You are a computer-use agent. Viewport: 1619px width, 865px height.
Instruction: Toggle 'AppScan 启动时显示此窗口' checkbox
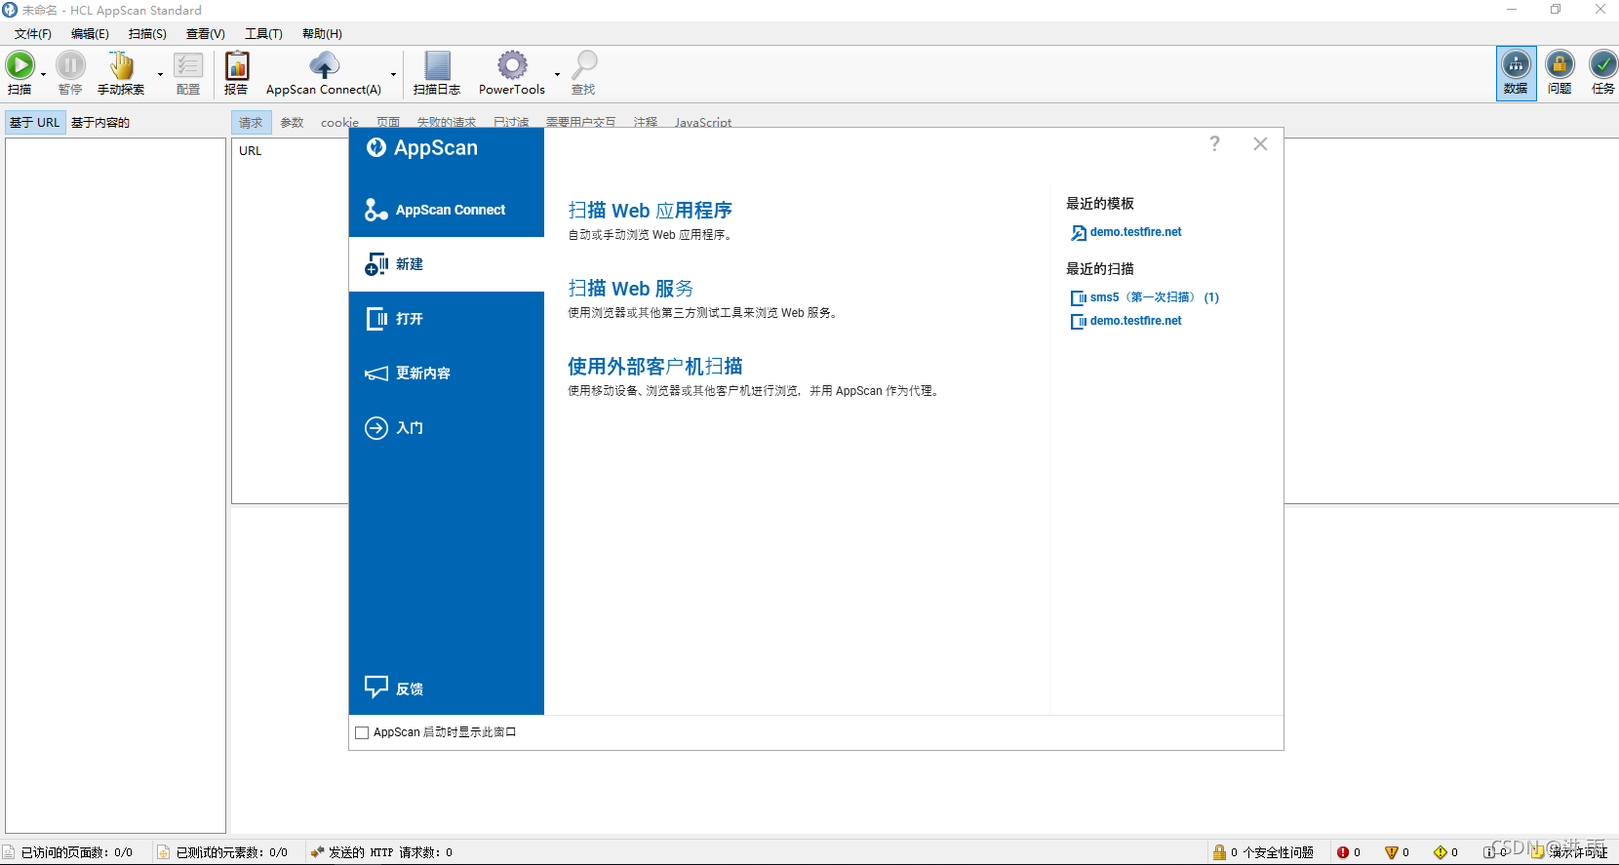pyautogui.click(x=362, y=732)
